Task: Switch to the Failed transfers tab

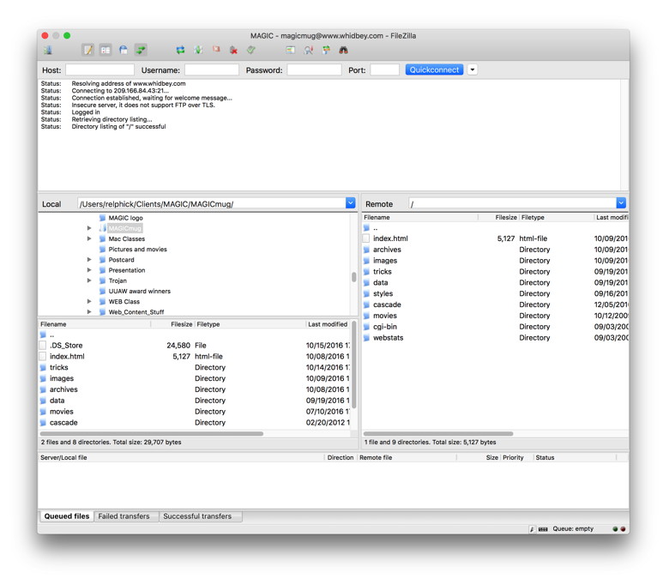Action: click(124, 516)
